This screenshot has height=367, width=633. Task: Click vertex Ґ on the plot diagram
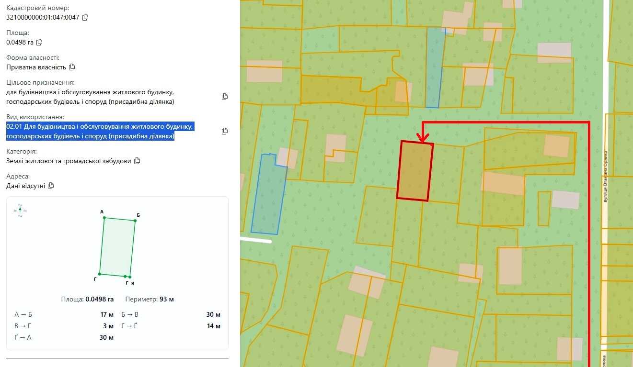(99, 273)
